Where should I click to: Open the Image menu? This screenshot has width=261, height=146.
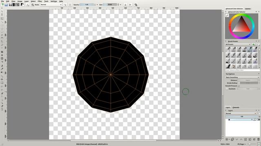20,1
